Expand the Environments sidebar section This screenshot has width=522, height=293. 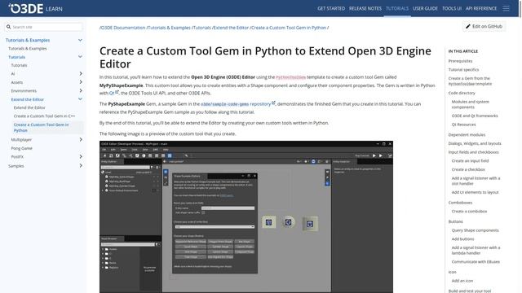pos(81,90)
